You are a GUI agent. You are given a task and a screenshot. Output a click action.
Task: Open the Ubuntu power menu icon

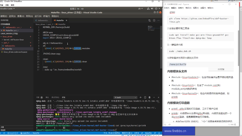point(156,9)
